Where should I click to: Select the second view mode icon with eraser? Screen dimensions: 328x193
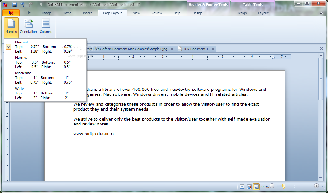pyautogui.click(x=249, y=187)
